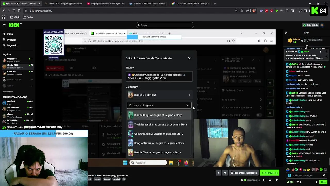Open veggano11 followed channel
330x186 pixels.
18,60
